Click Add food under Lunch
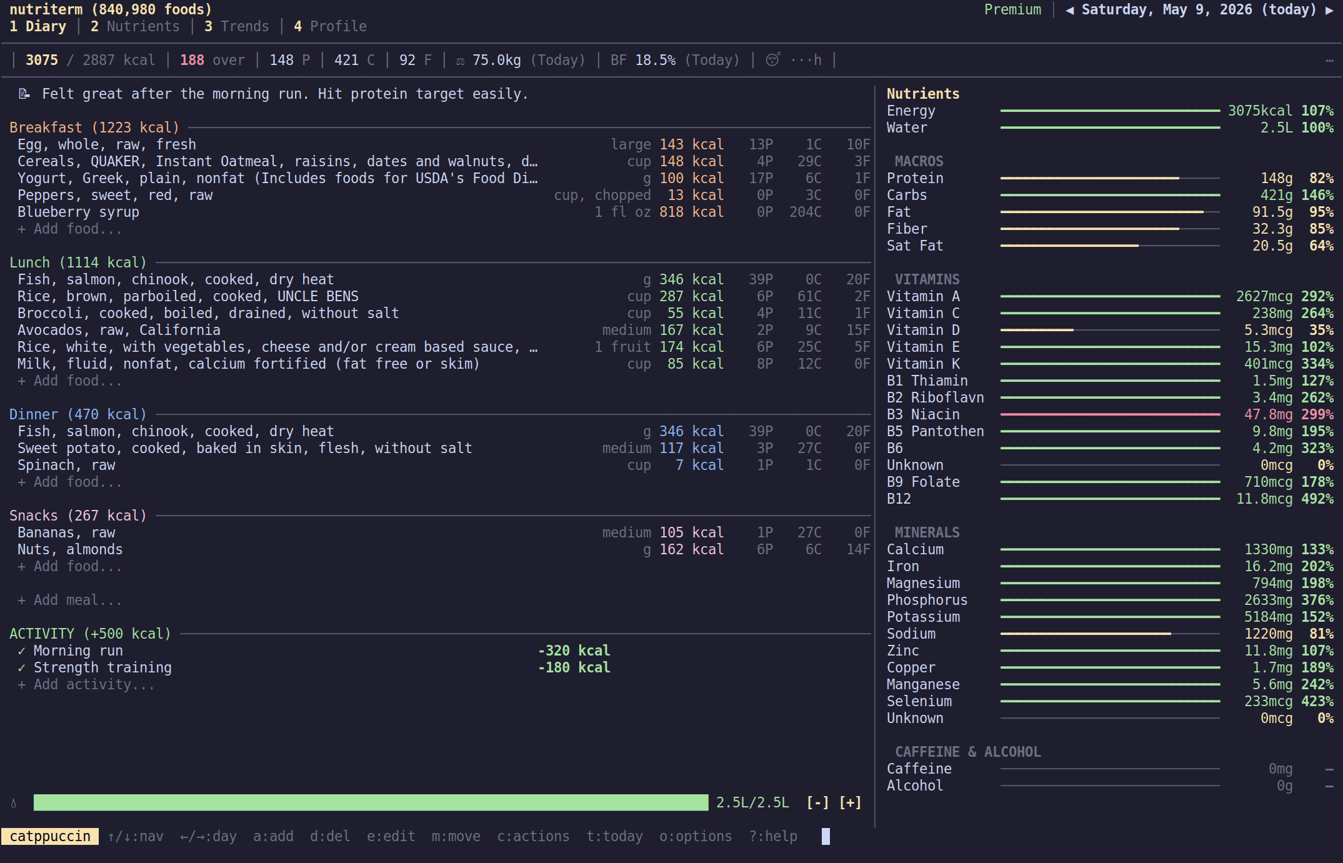The width and height of the screenshot is (1343, 863). [69, 381]
